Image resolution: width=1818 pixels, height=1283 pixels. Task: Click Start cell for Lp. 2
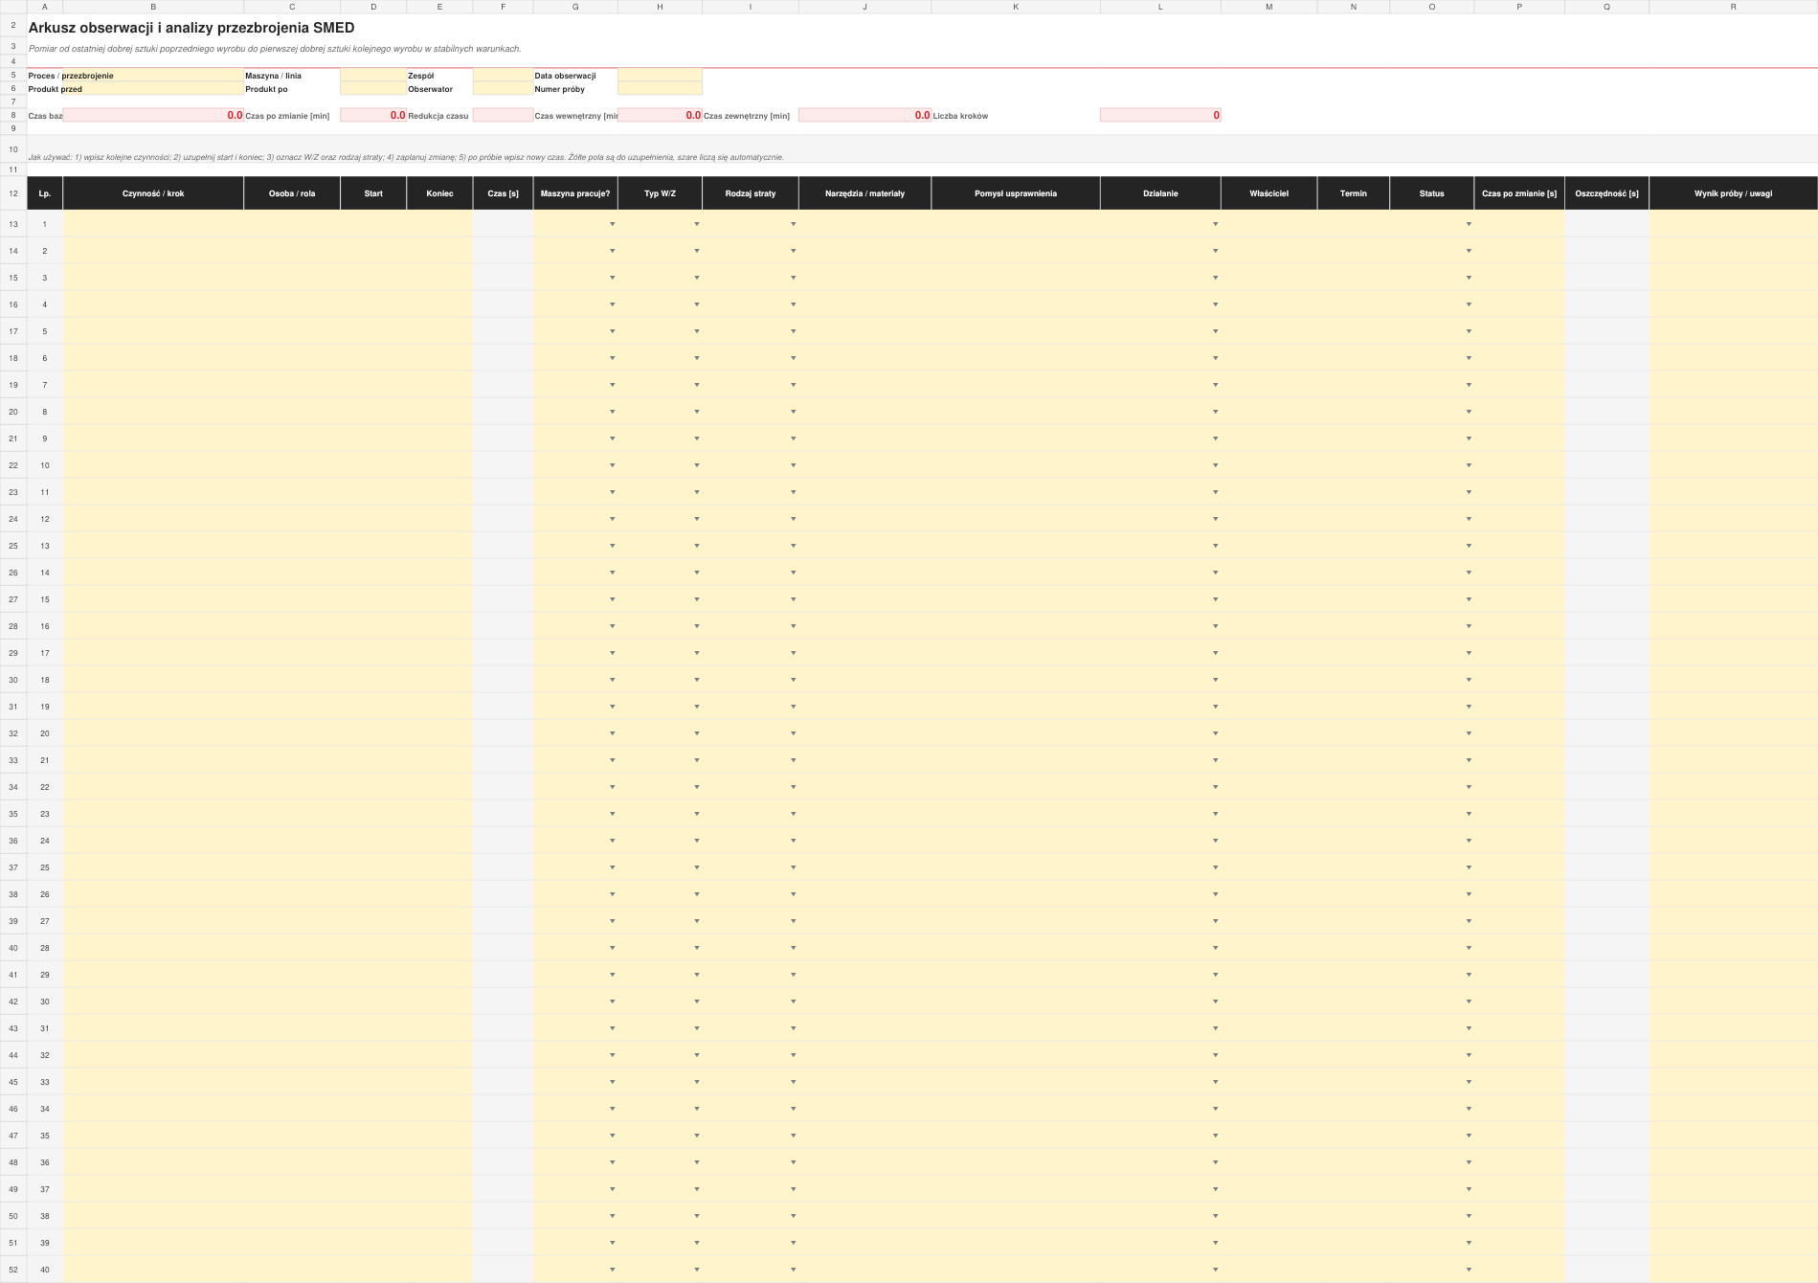coord(373,251)
